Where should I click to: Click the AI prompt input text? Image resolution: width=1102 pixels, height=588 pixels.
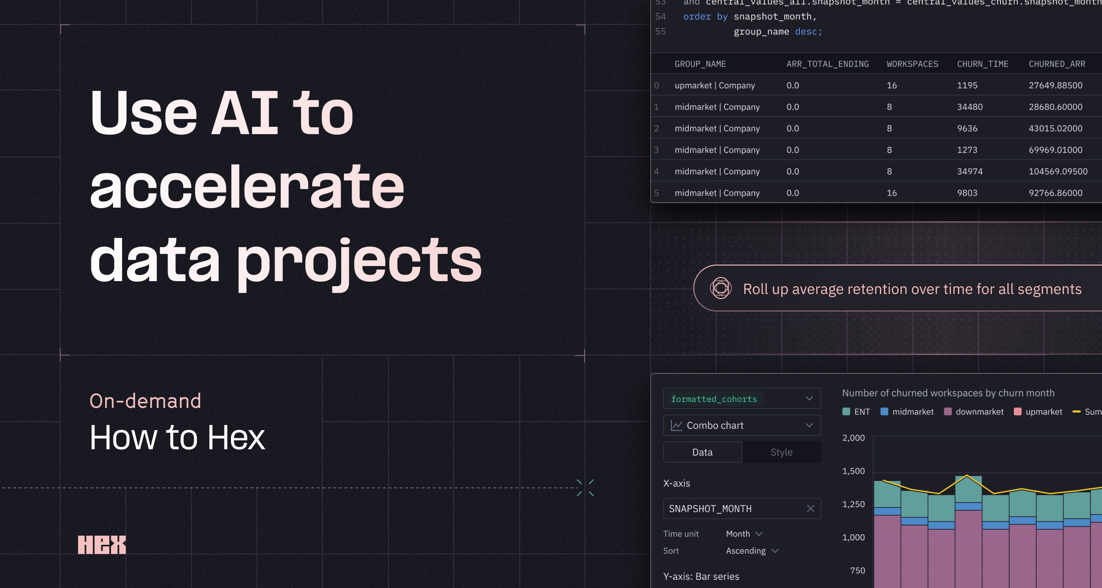(912, 289)
